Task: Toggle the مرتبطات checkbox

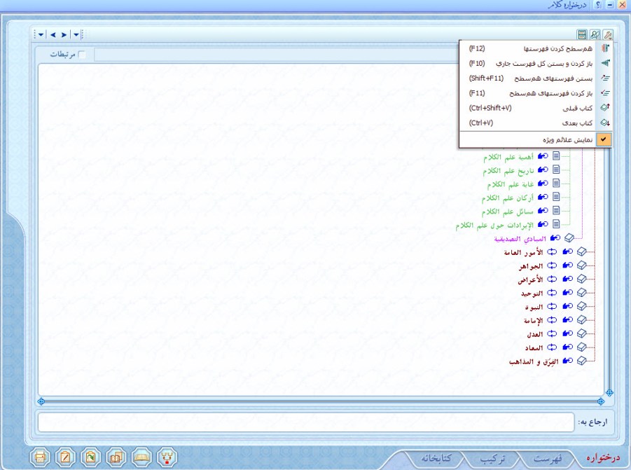Action: click(82, 55)
